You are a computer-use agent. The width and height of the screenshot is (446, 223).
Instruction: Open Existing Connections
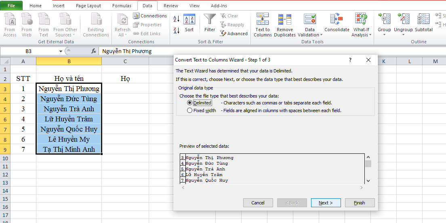coord(96,25)
